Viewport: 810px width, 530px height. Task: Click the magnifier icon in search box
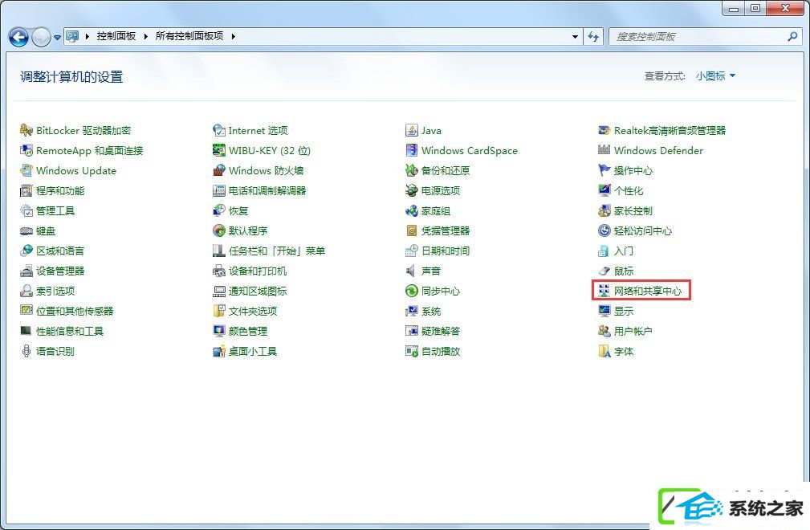pyautogui.click(x=792, y=37)
